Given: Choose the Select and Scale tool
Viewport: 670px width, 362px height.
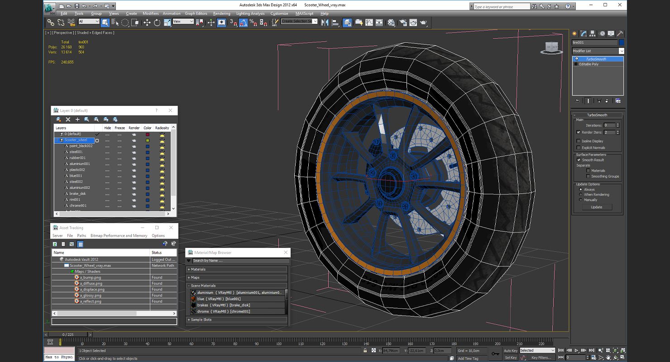Looking at the screenshot, I should coord(167,23).
